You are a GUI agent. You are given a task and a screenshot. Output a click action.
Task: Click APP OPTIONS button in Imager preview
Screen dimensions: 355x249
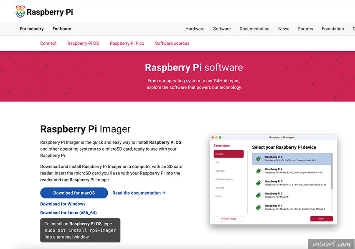point(229,219)
